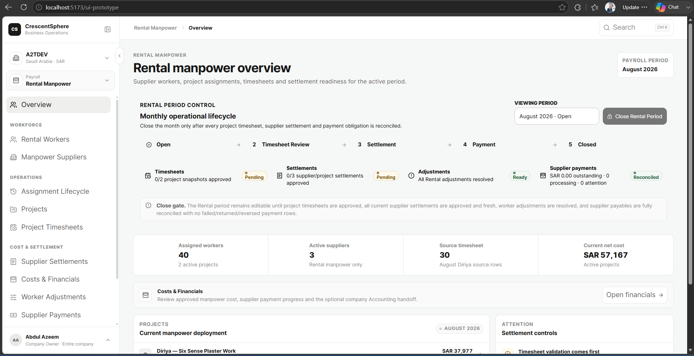The height and width of the screenshot is (356, 694).
Task: Collapse sidebar with the chevron handle
Action: 119,56
